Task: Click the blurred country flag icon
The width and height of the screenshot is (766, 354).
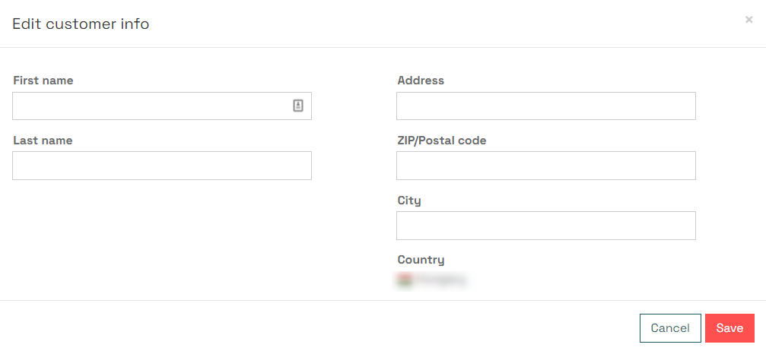Action: (x=405, y=280)
